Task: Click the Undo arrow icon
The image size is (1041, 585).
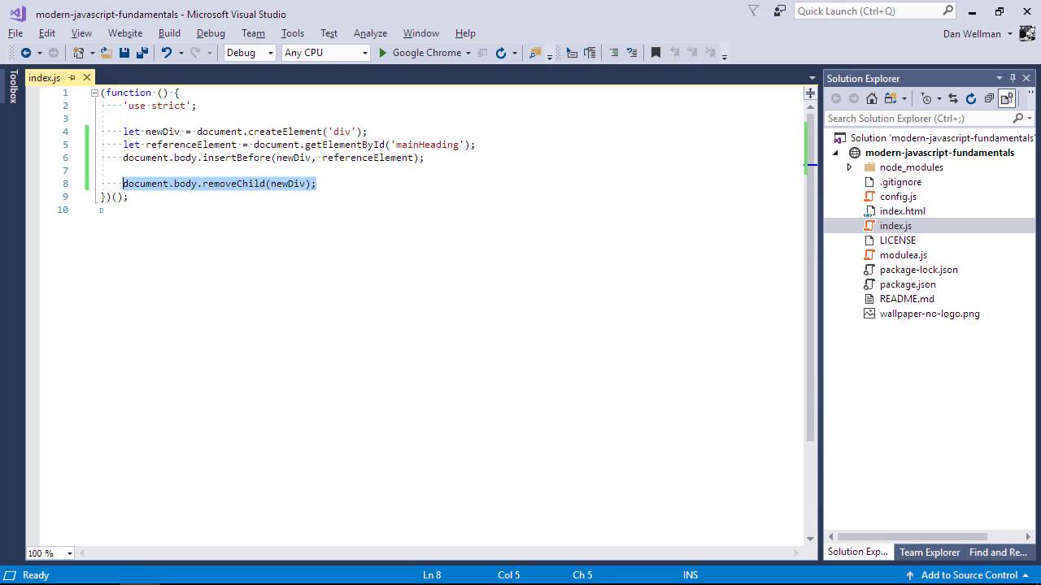Action: point(166,53)
